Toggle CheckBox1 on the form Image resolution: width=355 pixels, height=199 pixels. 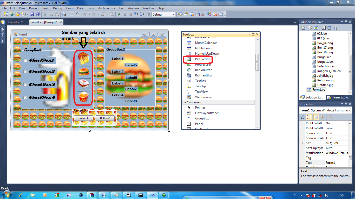25,60
